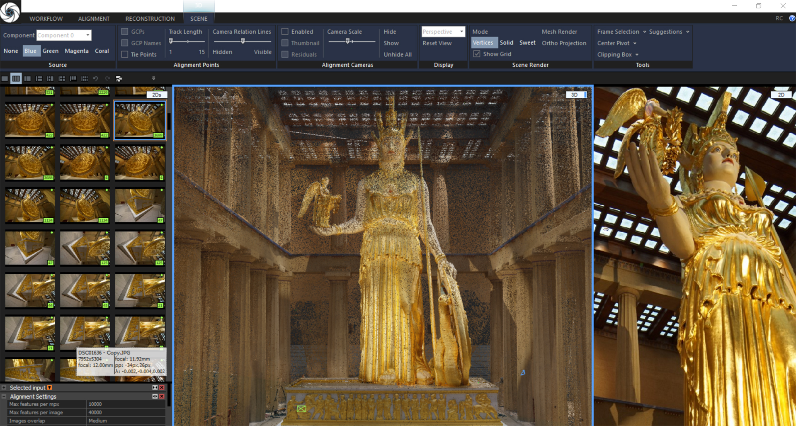Click the green image marker in the 3D view
Viewport: 796px width, 426px height.
pyautogui.click(x=301, y=409)
